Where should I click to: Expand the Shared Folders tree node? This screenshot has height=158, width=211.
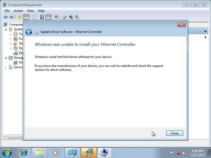pos(11,44)
